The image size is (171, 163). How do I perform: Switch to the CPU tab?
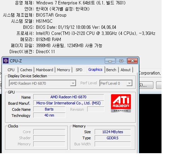11,70
